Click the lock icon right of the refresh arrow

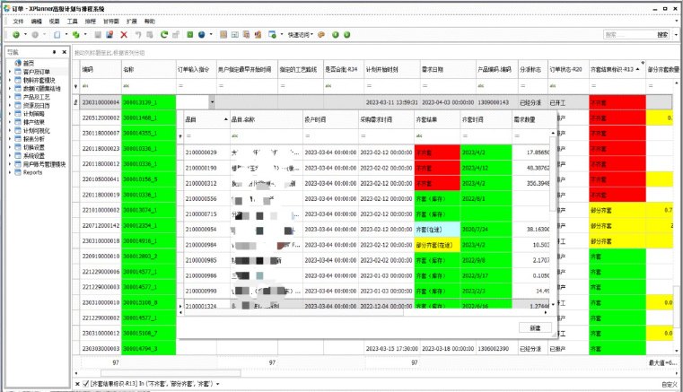(176, 35)
